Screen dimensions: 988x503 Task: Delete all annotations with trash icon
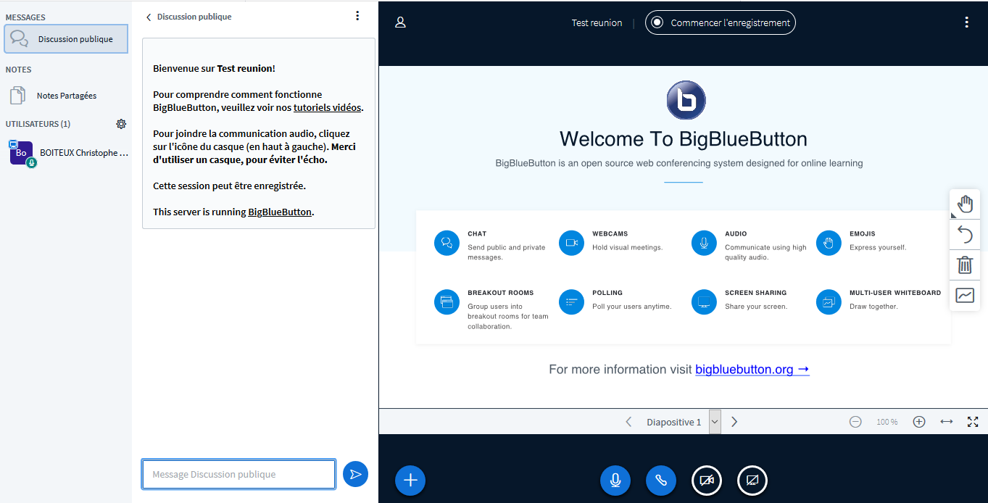pyautogui.click(x=965, y=265)
